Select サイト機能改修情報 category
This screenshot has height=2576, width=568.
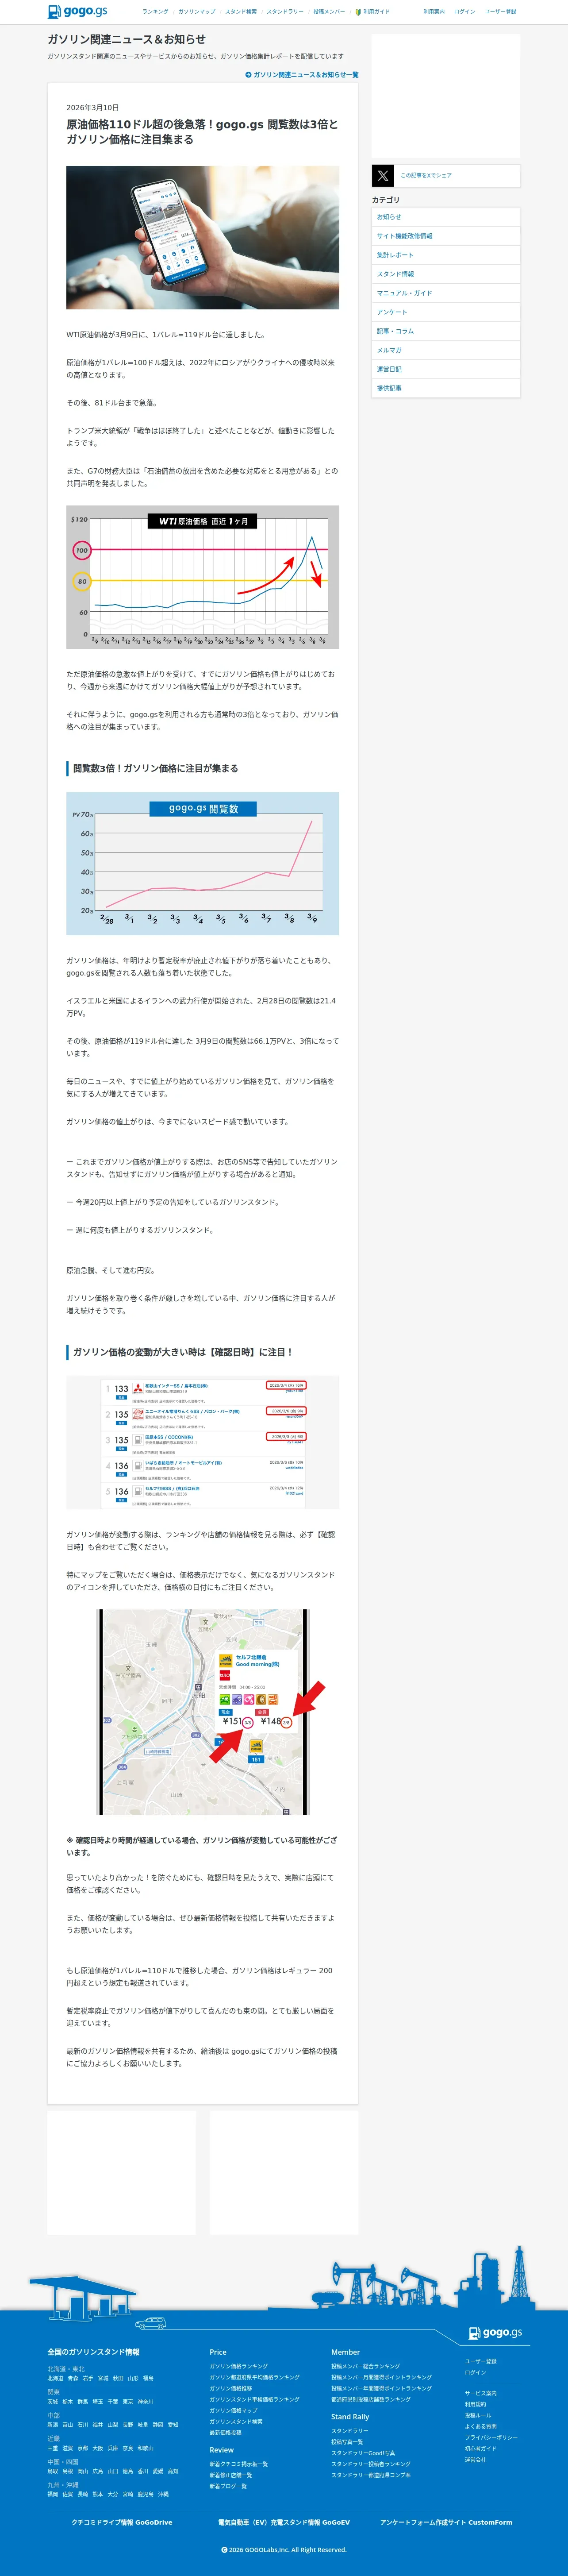446,236
